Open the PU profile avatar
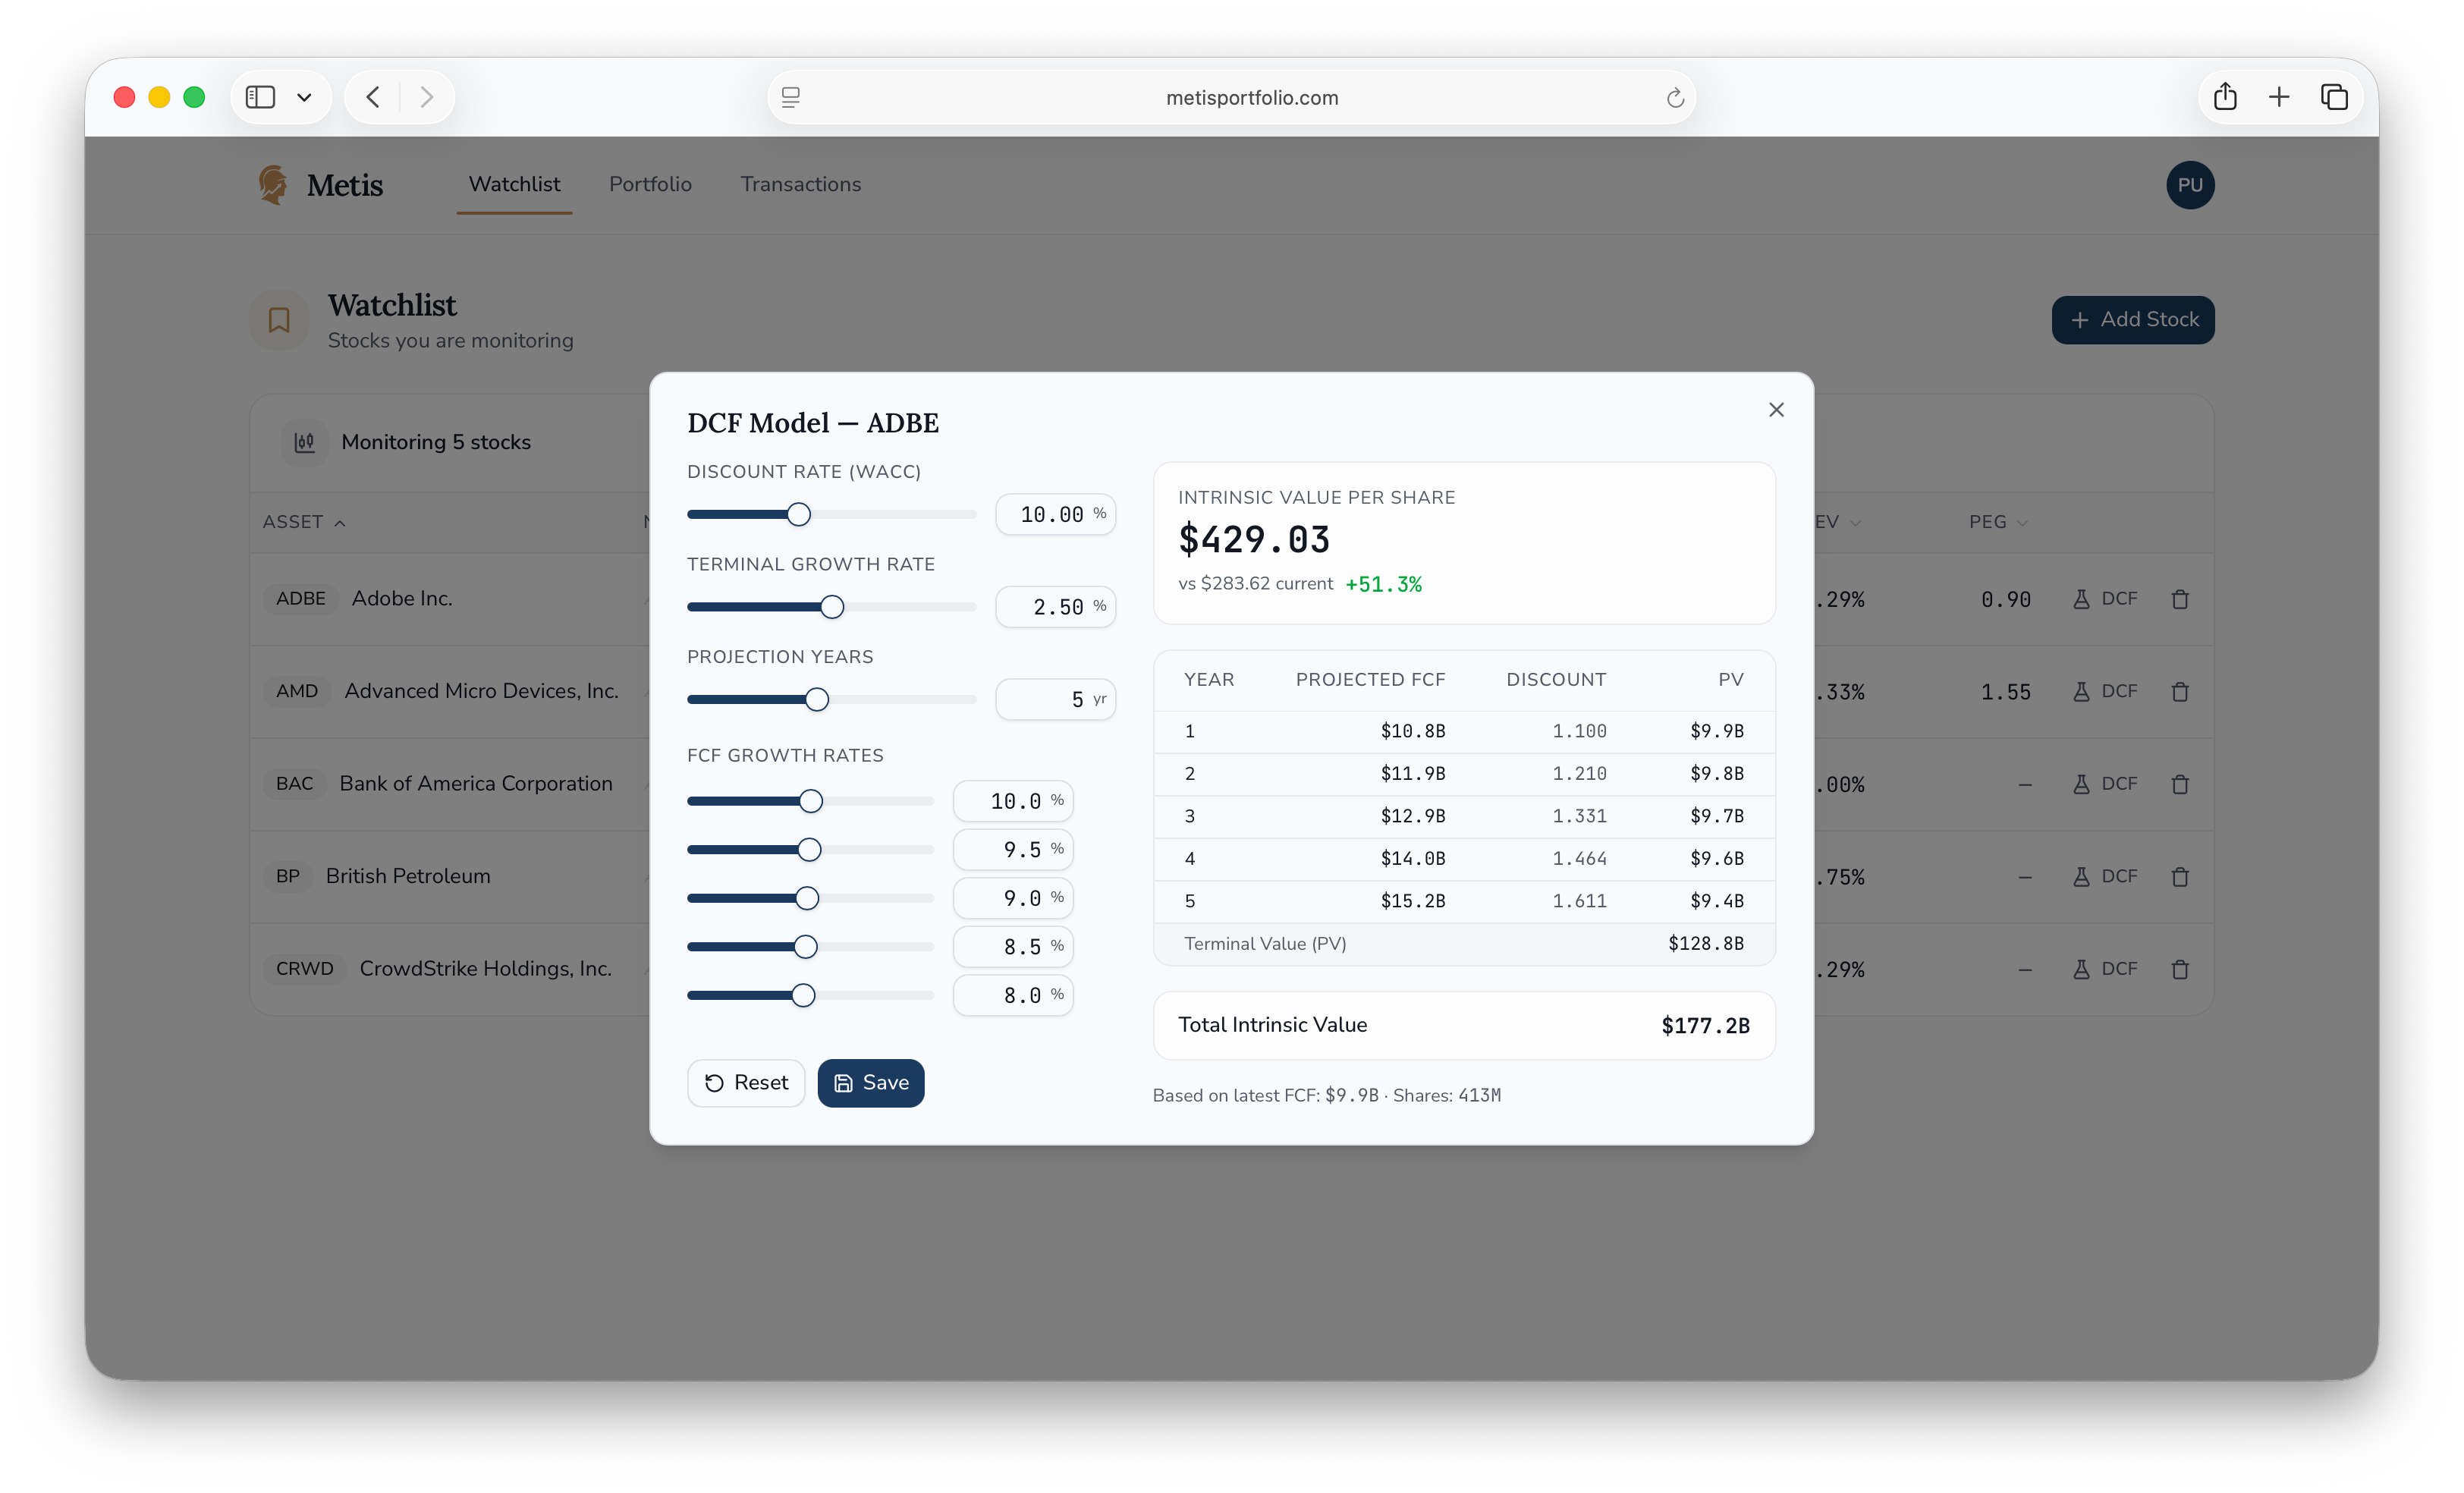Viewport: 2464px width, 1493px height. 2190,184
